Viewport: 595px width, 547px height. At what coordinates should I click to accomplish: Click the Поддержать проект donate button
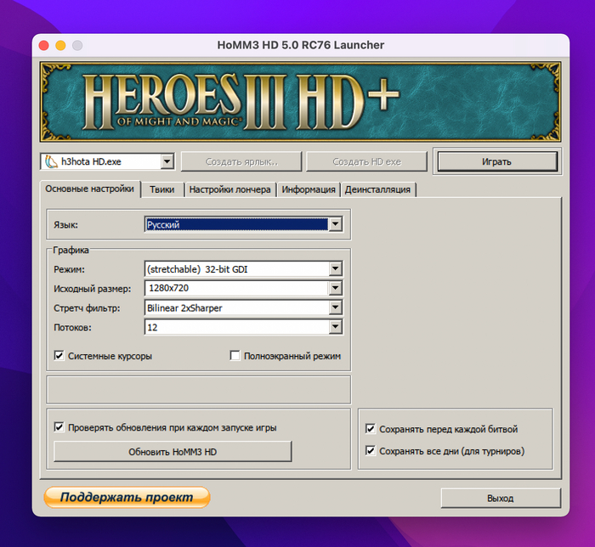[x=127, y=497]
